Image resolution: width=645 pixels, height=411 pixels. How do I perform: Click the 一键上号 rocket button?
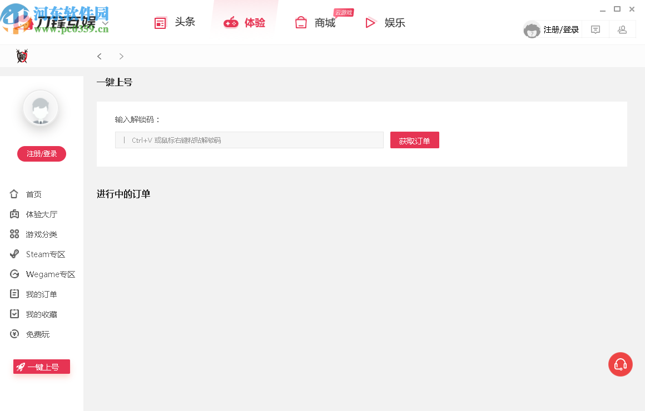point(41,367)
